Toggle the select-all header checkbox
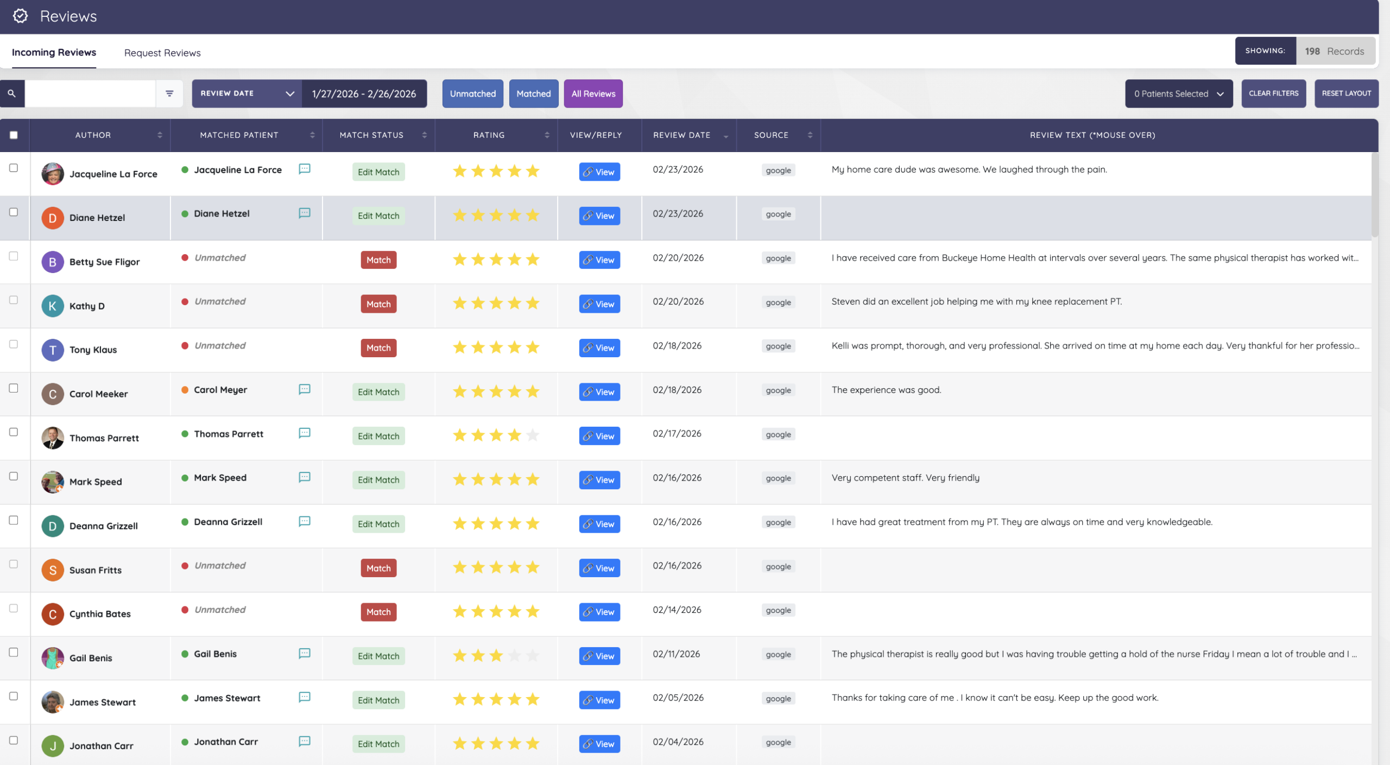This screenshot has width=1390, height=765. (x=14, y=135)
